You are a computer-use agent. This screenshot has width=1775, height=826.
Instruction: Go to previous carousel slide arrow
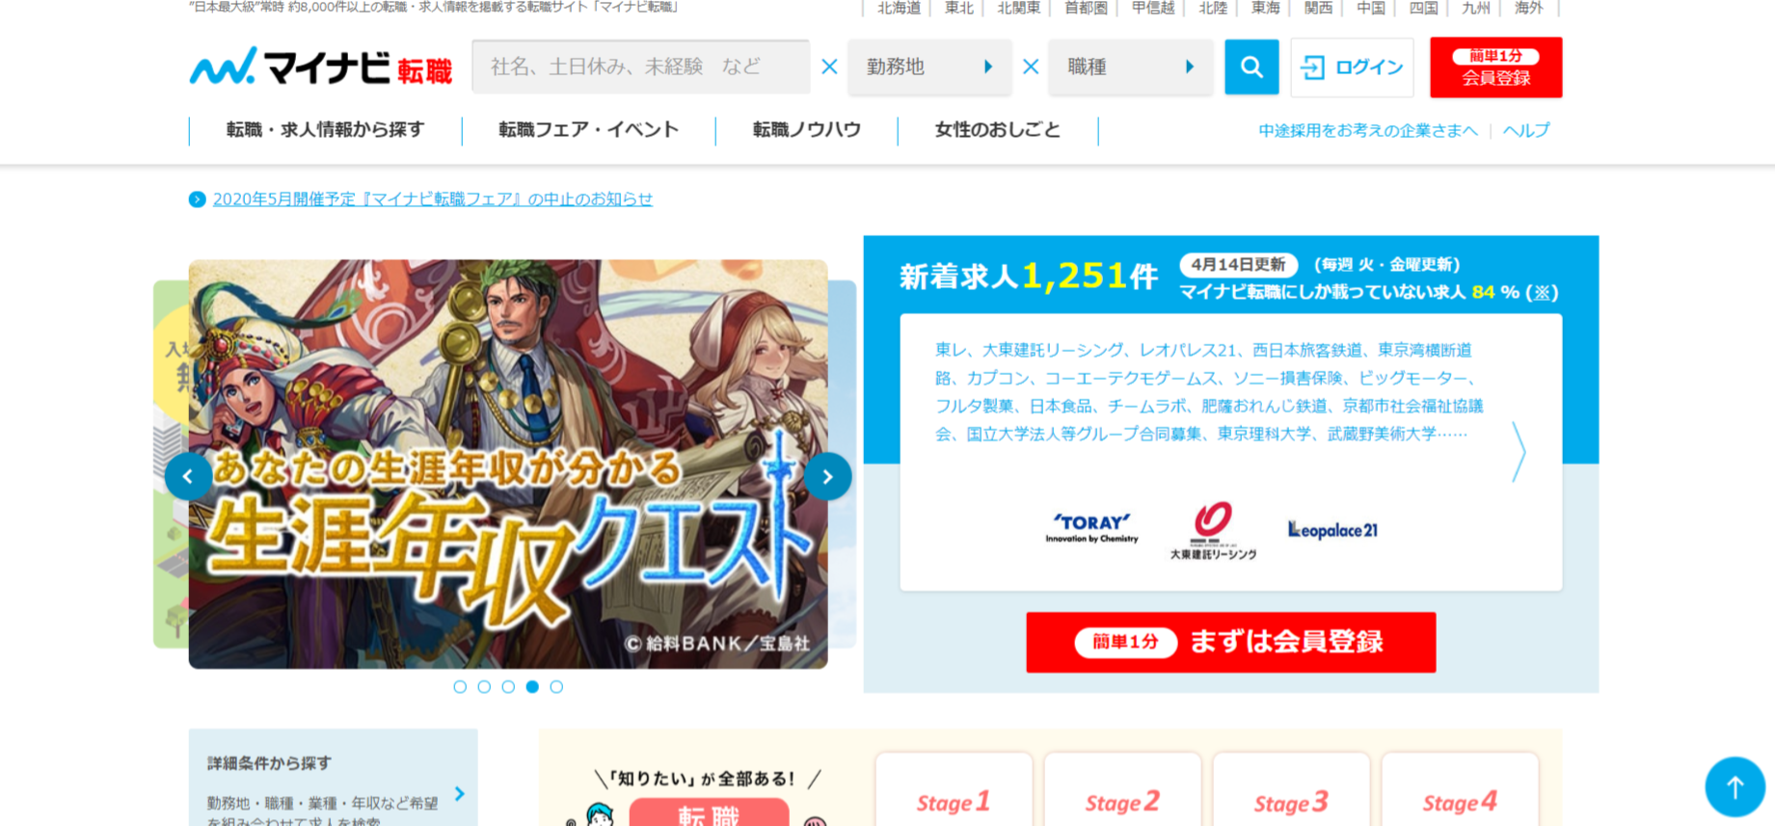tap(188, 476)
